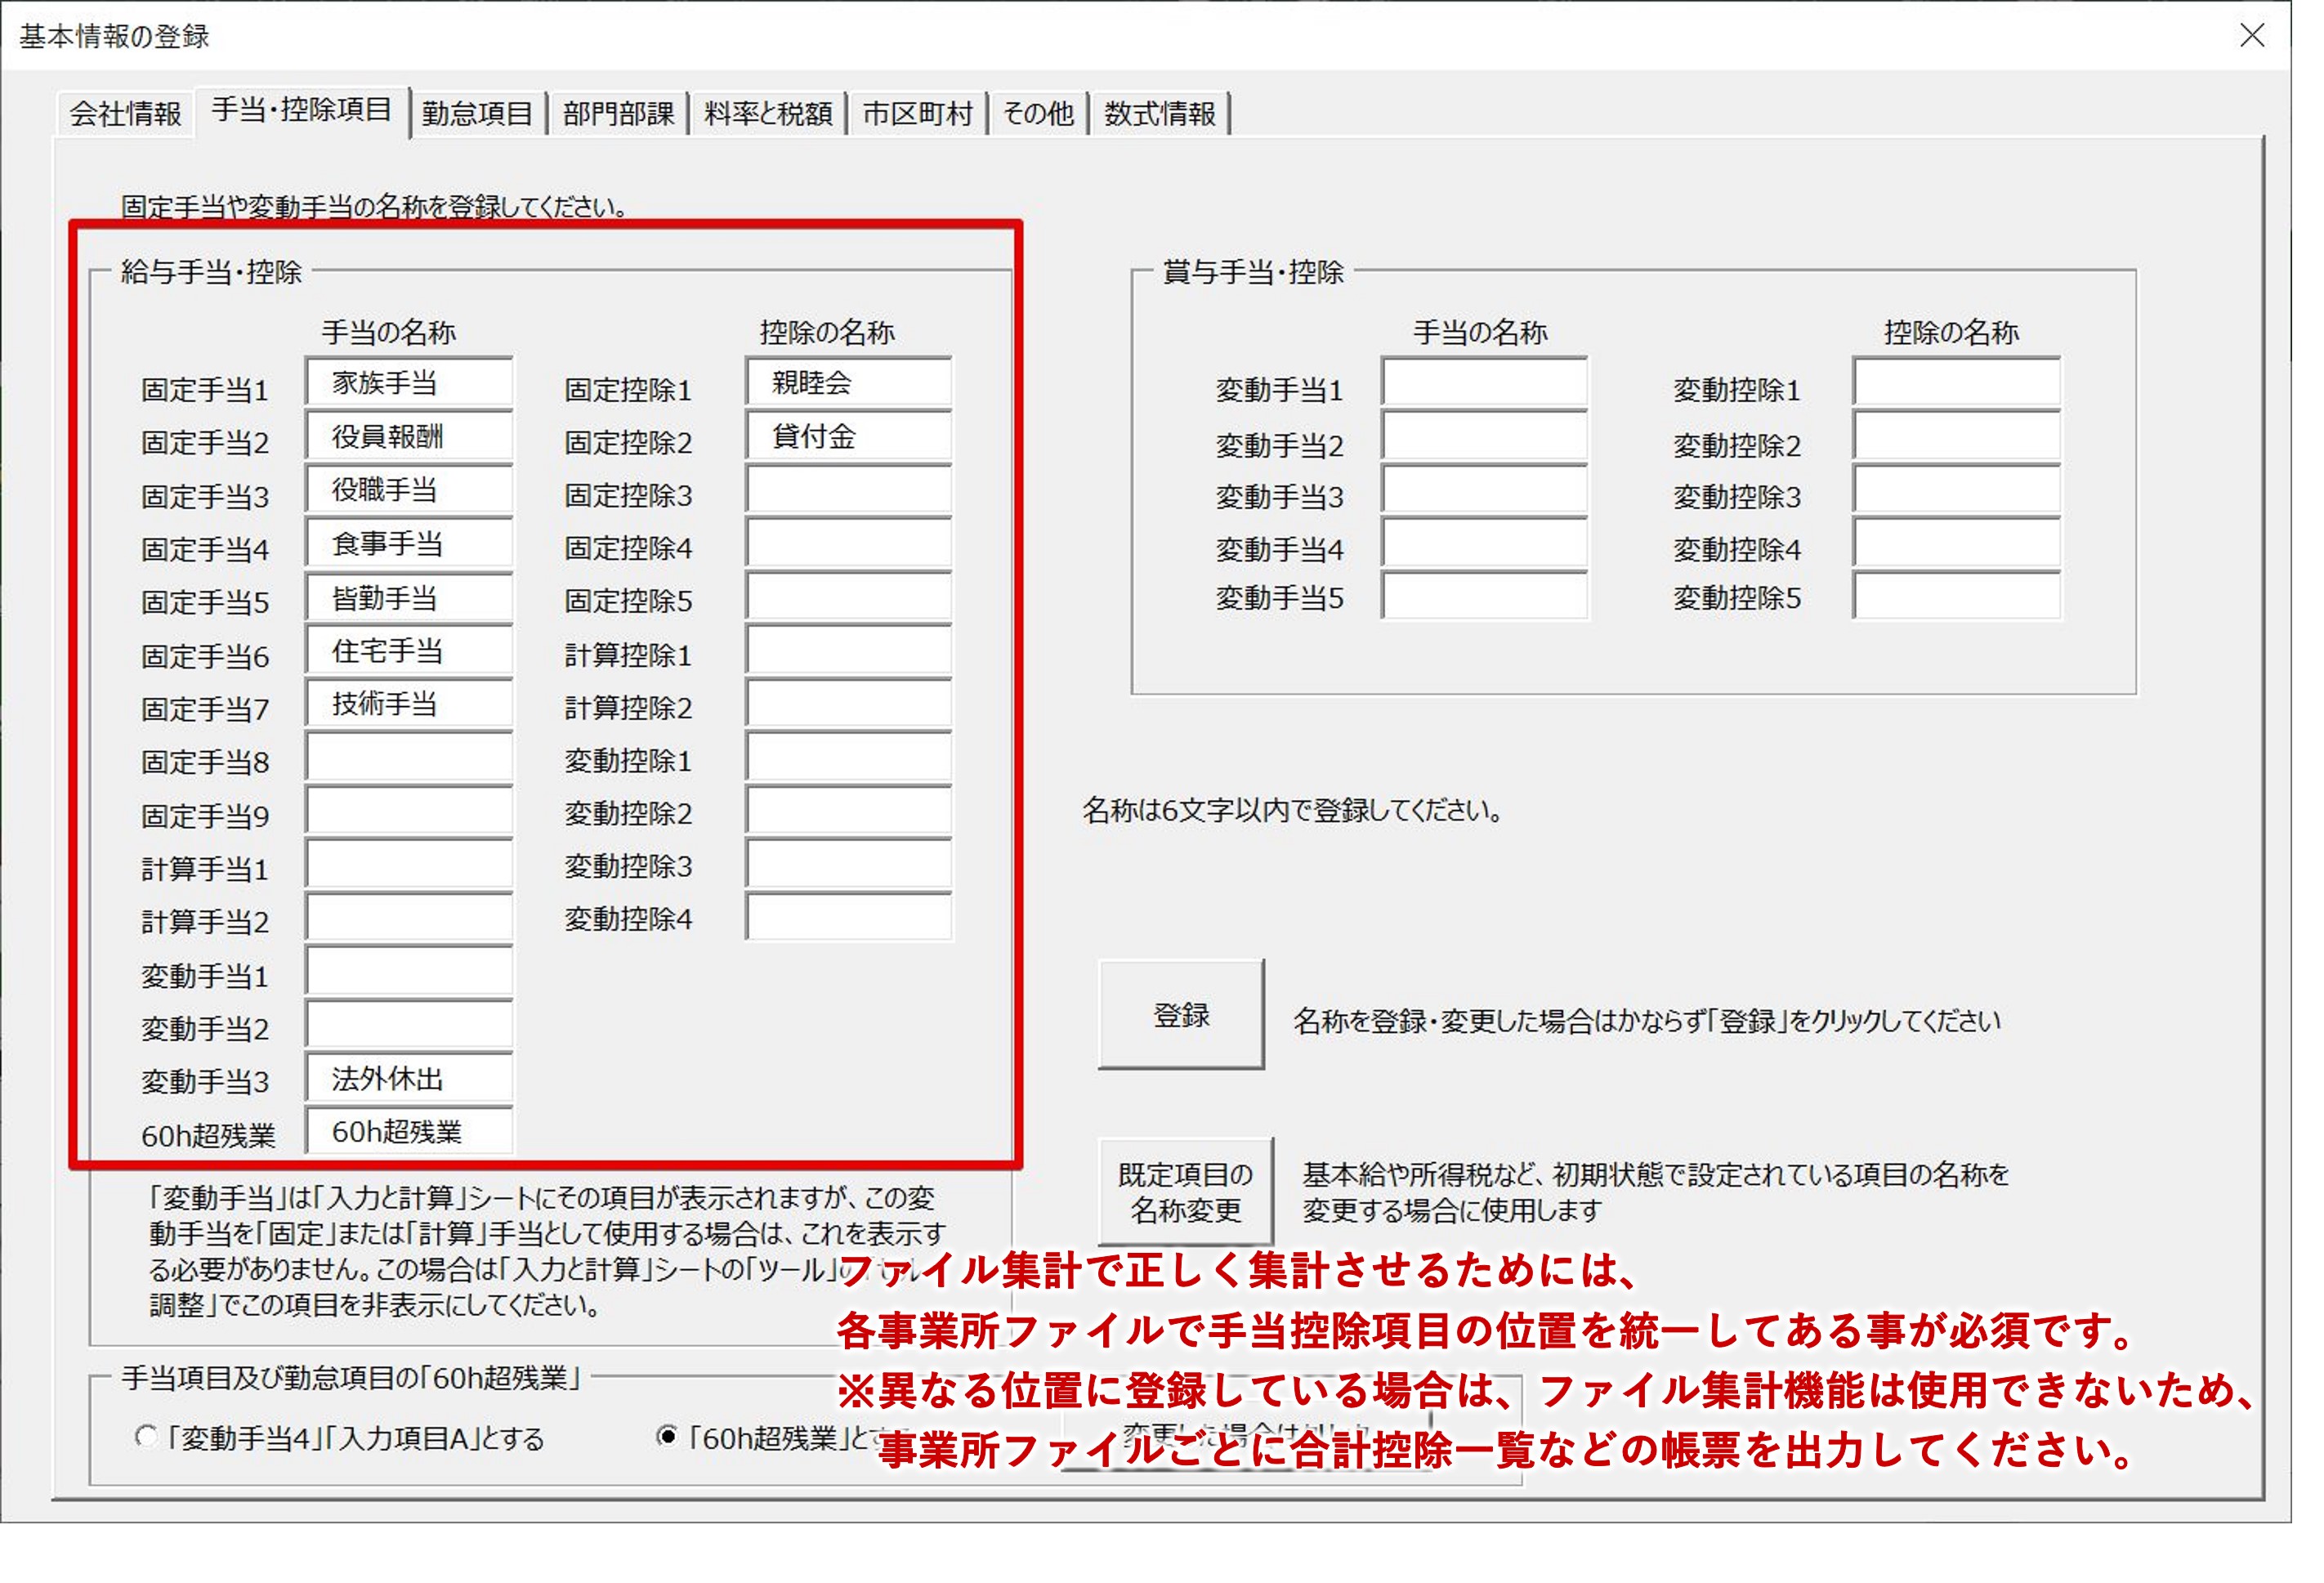Select the 「変動手当4」「入力項目A」とする radio option
Image resolution: width=2324 pixels, height=1583 pixels.
(147, 1437)
